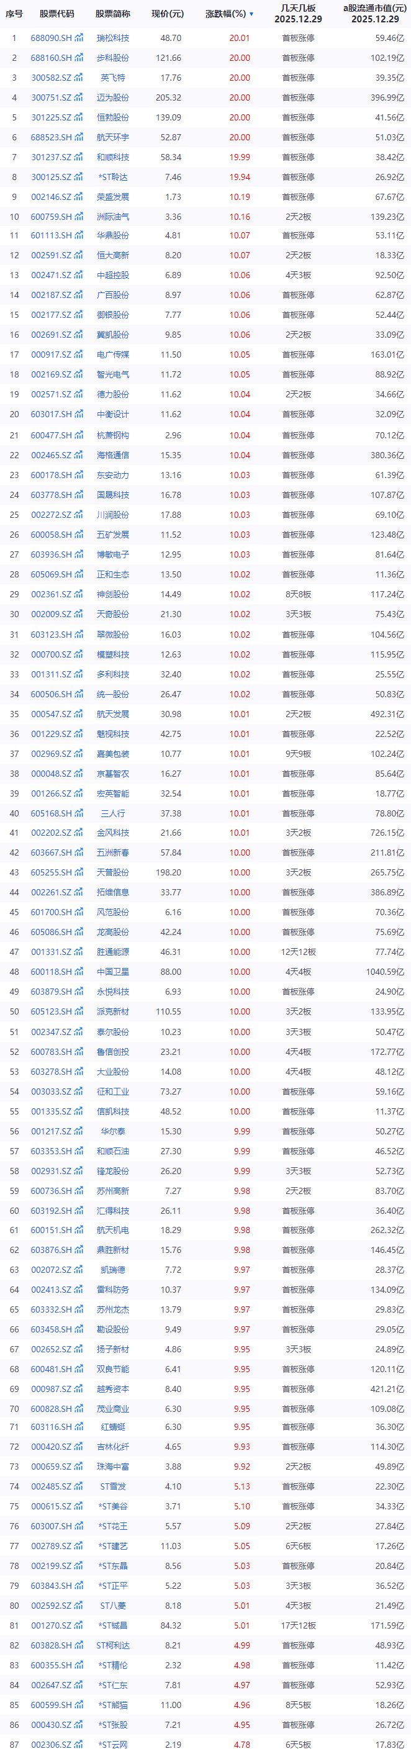Screen dimensions: 411x1754
Task: Select the 几天几板 column header
Action: point(298,14)
